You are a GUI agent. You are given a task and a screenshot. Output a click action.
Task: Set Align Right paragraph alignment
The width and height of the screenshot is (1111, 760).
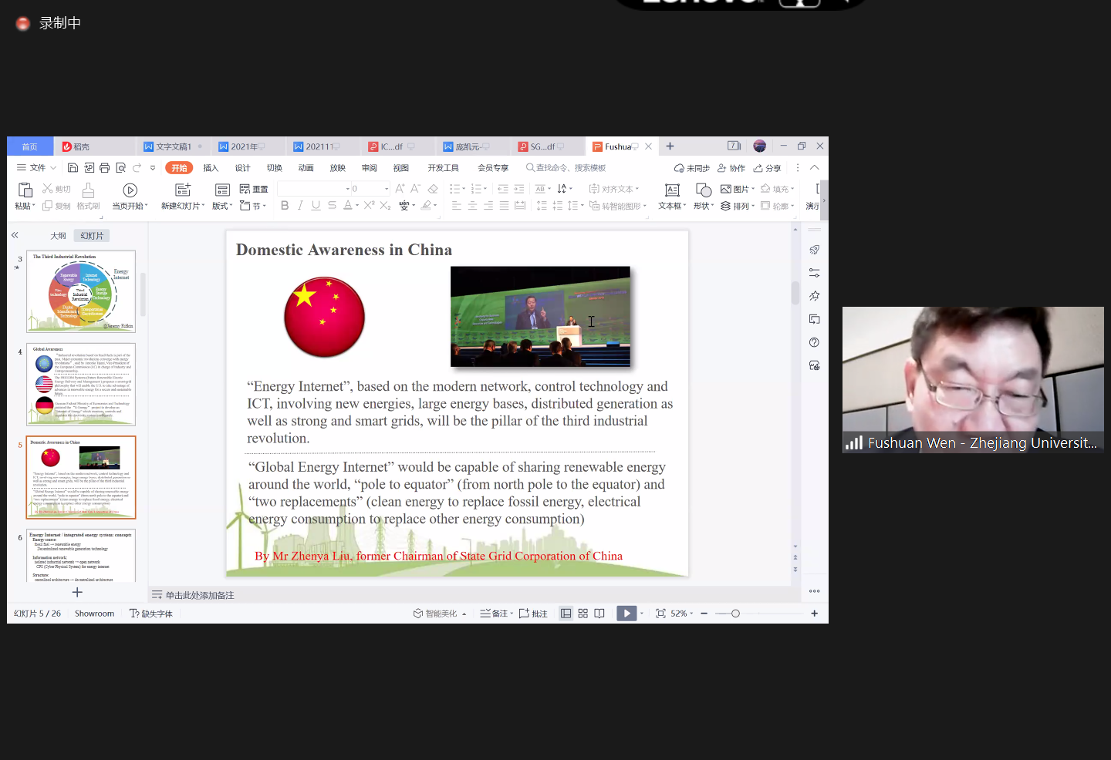point(488,206)
